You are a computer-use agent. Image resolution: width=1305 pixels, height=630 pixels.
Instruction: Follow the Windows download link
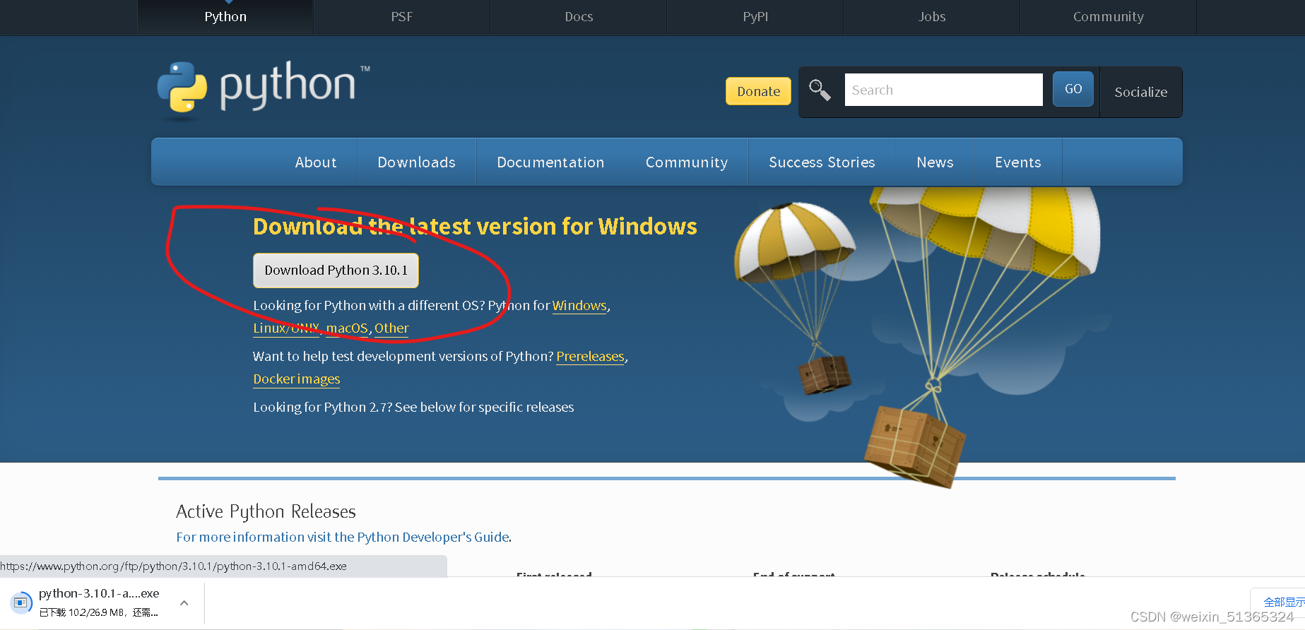point(579,306)
